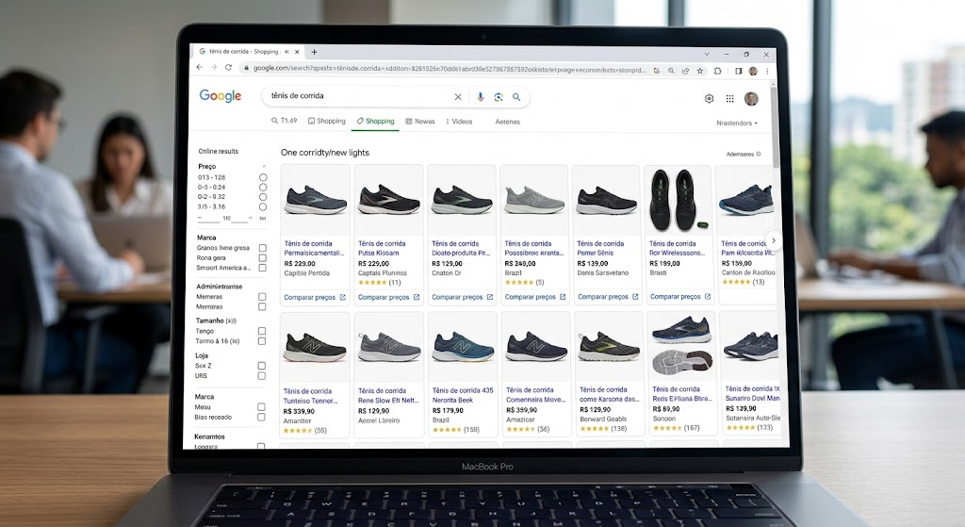Open the Tunteiso Tonner product title link
The image size is (965, 527).
click(310, 396)
